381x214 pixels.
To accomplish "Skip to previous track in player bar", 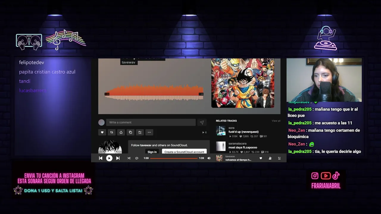I will [101, 158].
